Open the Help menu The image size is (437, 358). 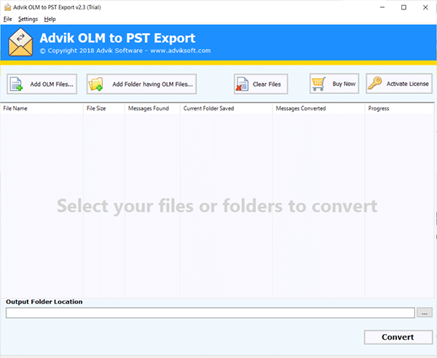click(x=50, y=19)
